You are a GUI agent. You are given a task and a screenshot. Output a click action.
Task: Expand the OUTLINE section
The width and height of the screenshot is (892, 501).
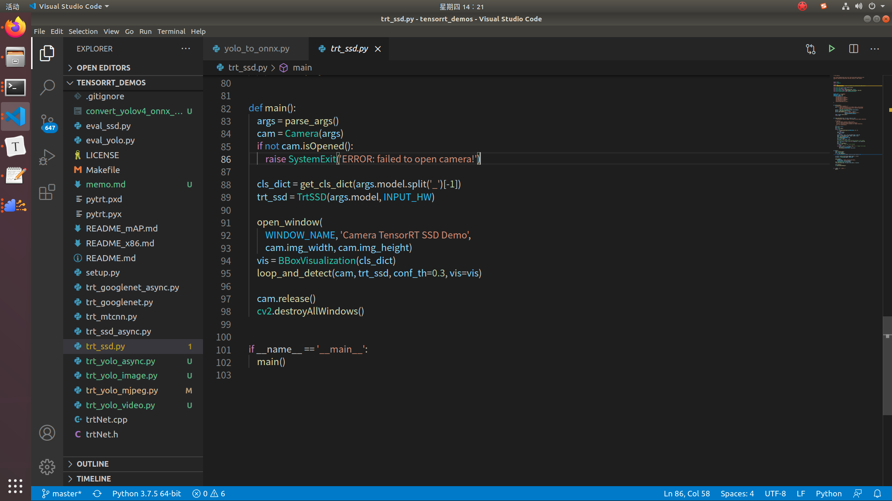(92, 463)
